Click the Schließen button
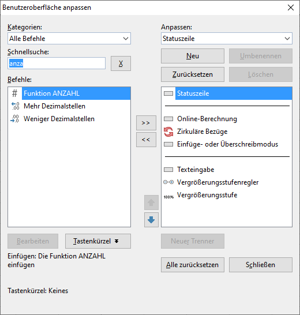The width and height of the screenshot is (300, 315). 261,265
